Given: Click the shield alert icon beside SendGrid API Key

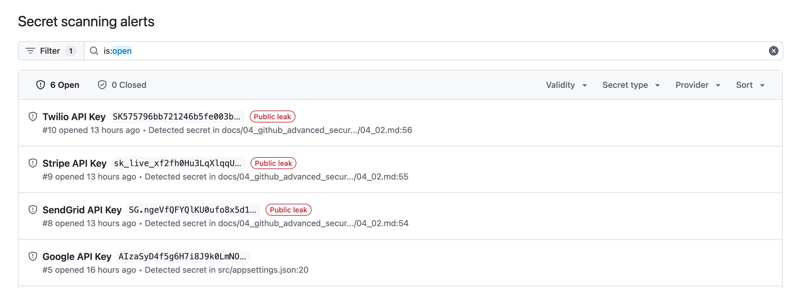Looking at the screenshot, I should tap(33, 209).
